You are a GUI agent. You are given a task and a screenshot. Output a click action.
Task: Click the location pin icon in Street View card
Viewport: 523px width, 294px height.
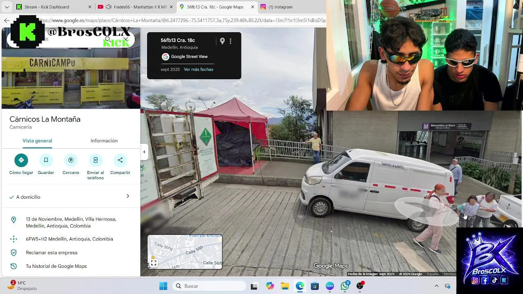tap(222, 41)
